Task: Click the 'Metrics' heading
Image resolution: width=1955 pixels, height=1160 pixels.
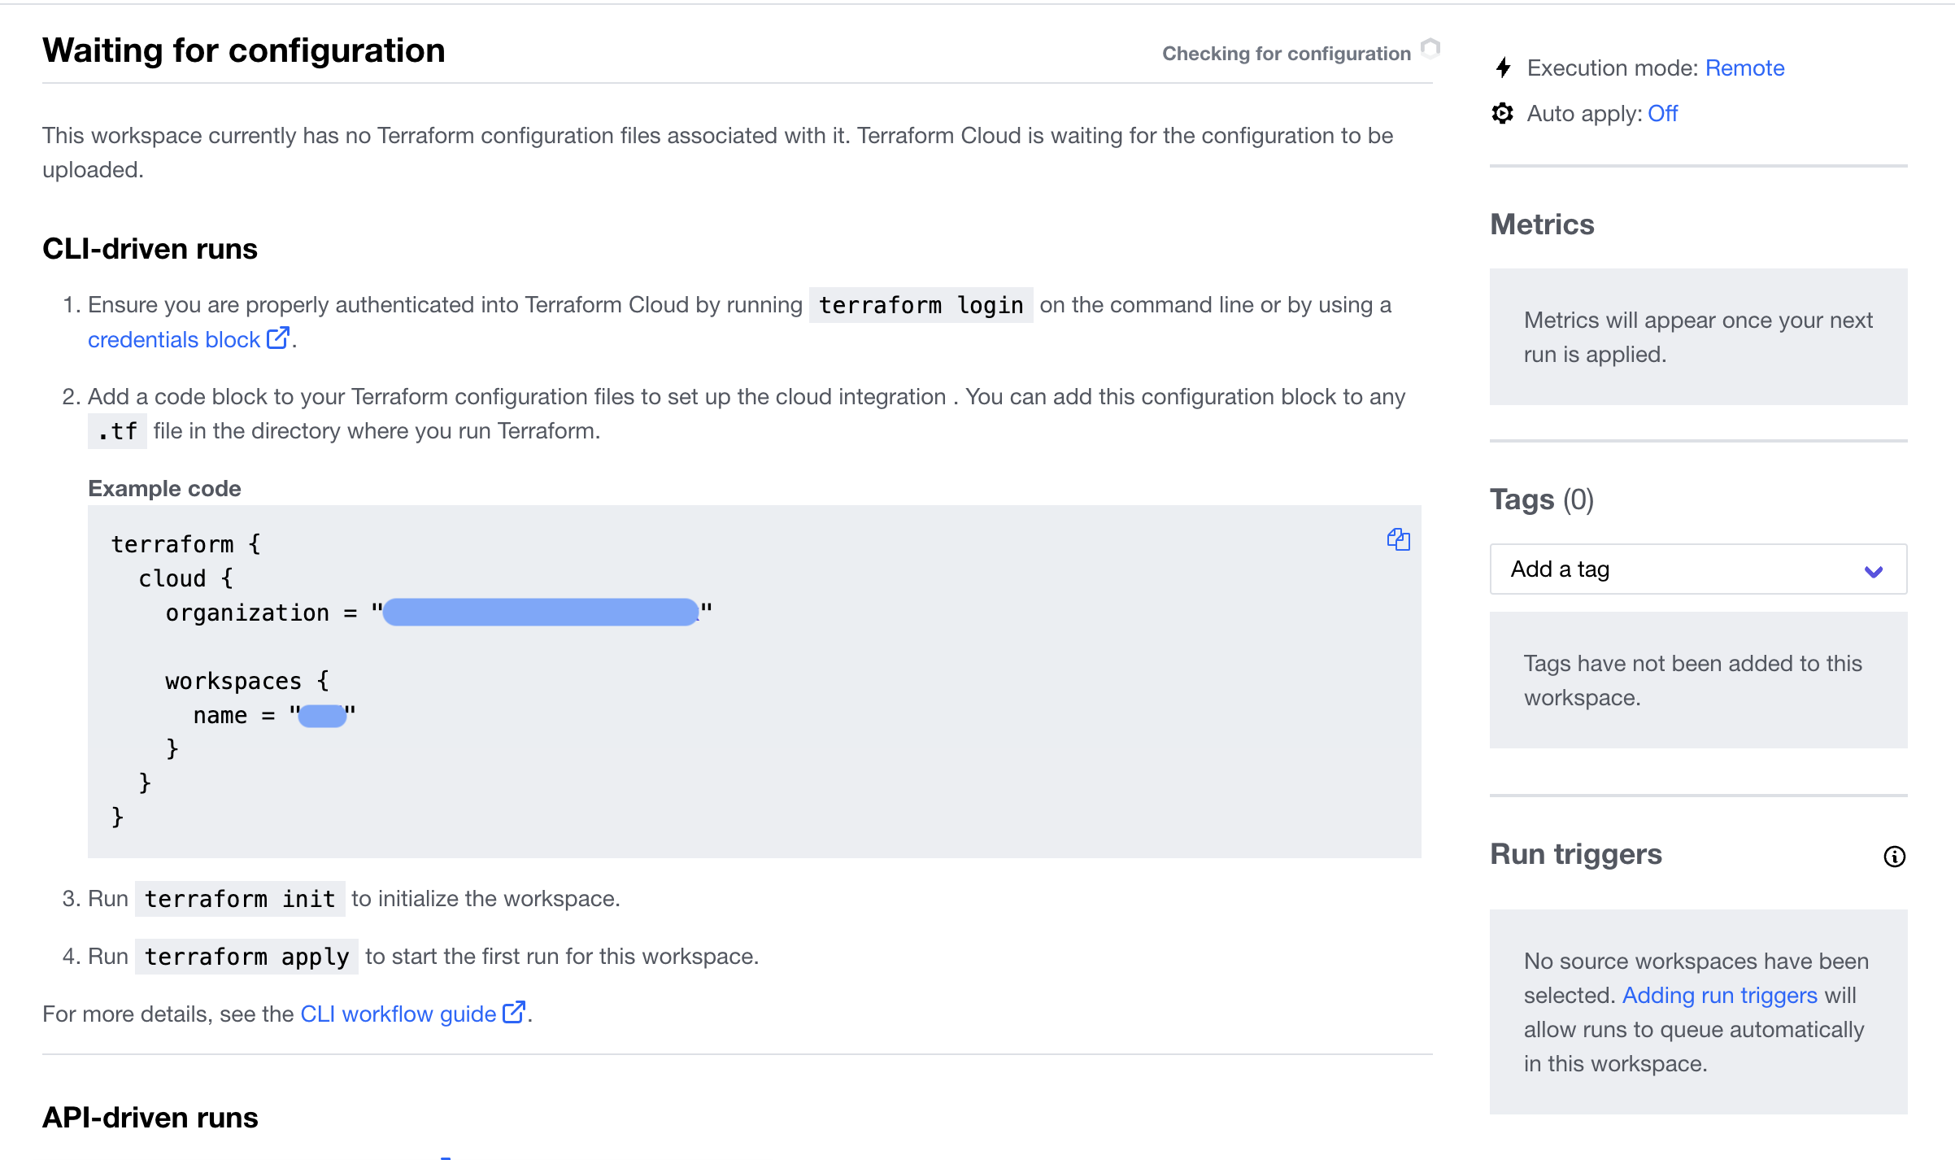Action: click(1542, 225)
